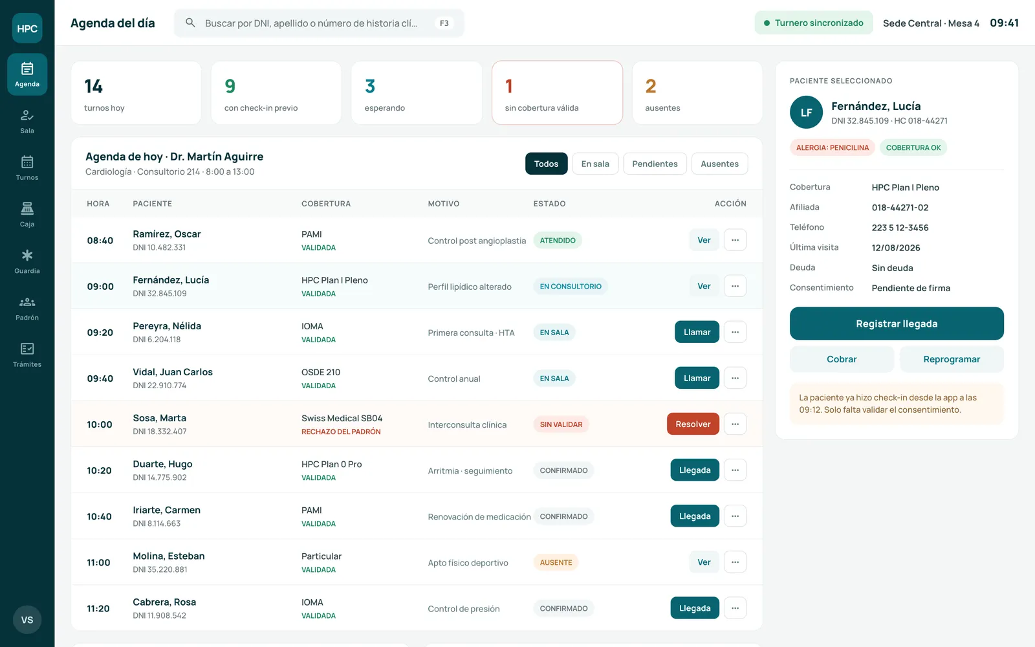The image size is (1035, 647).
Task: Open more options for Fernández, Lucía row
Action: tap(735, 286)
